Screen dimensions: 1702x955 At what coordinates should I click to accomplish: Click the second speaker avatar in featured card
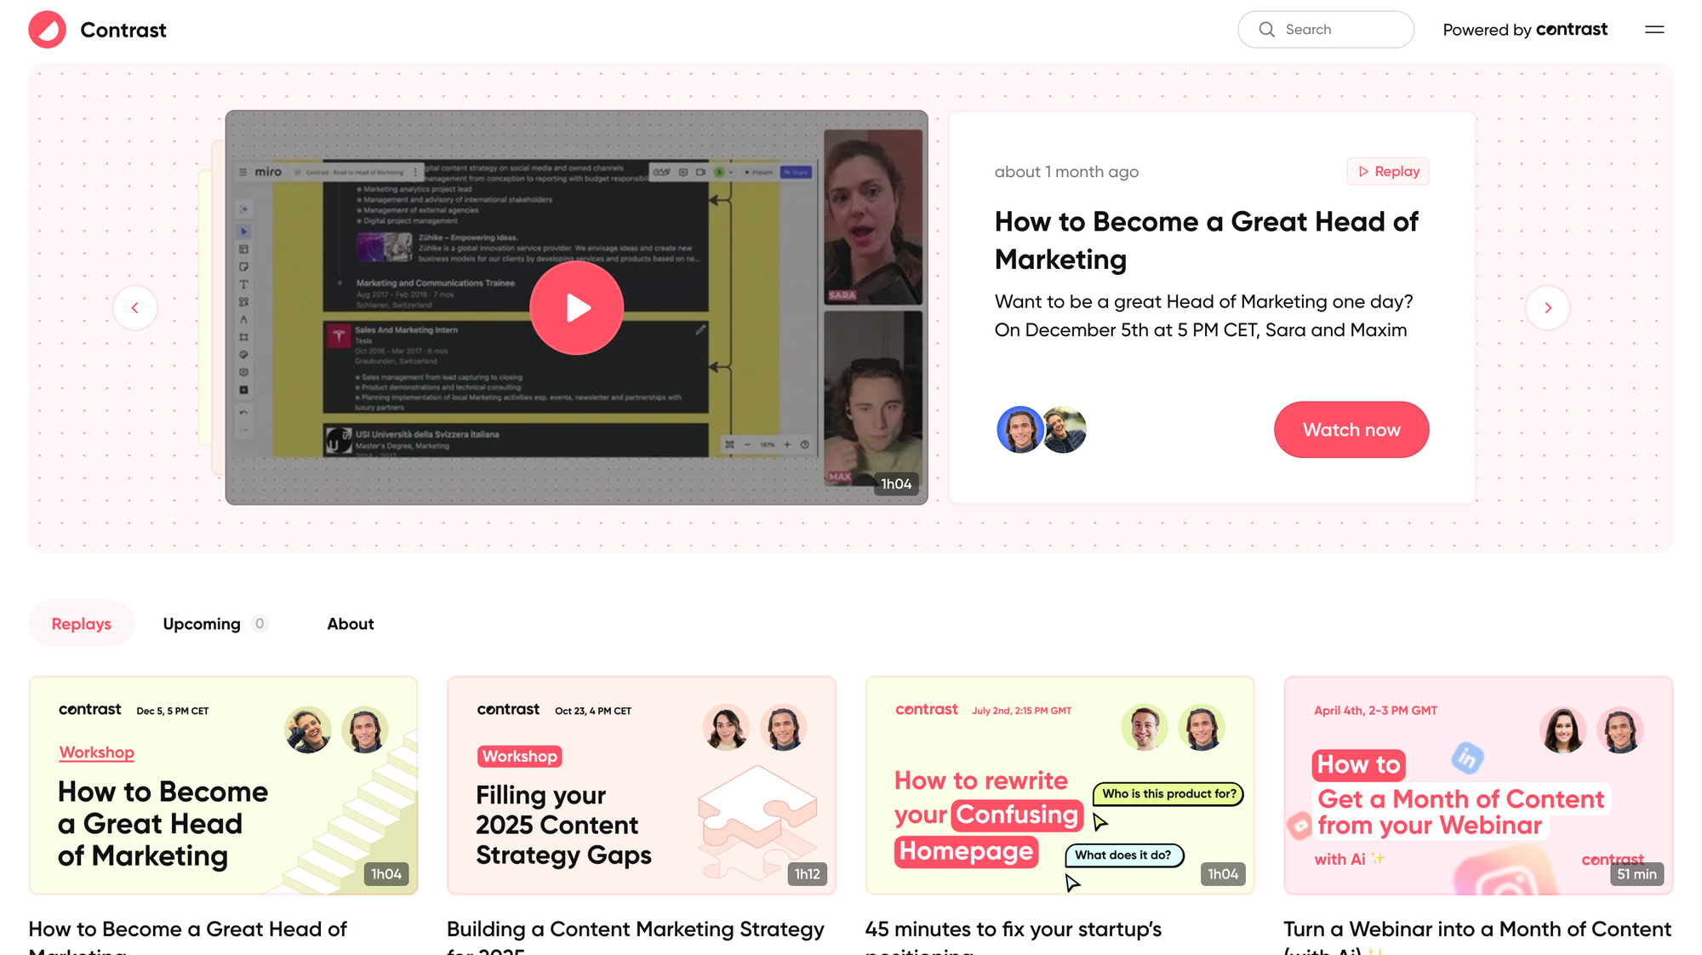pyautogui.click(x=1065, y=429)
